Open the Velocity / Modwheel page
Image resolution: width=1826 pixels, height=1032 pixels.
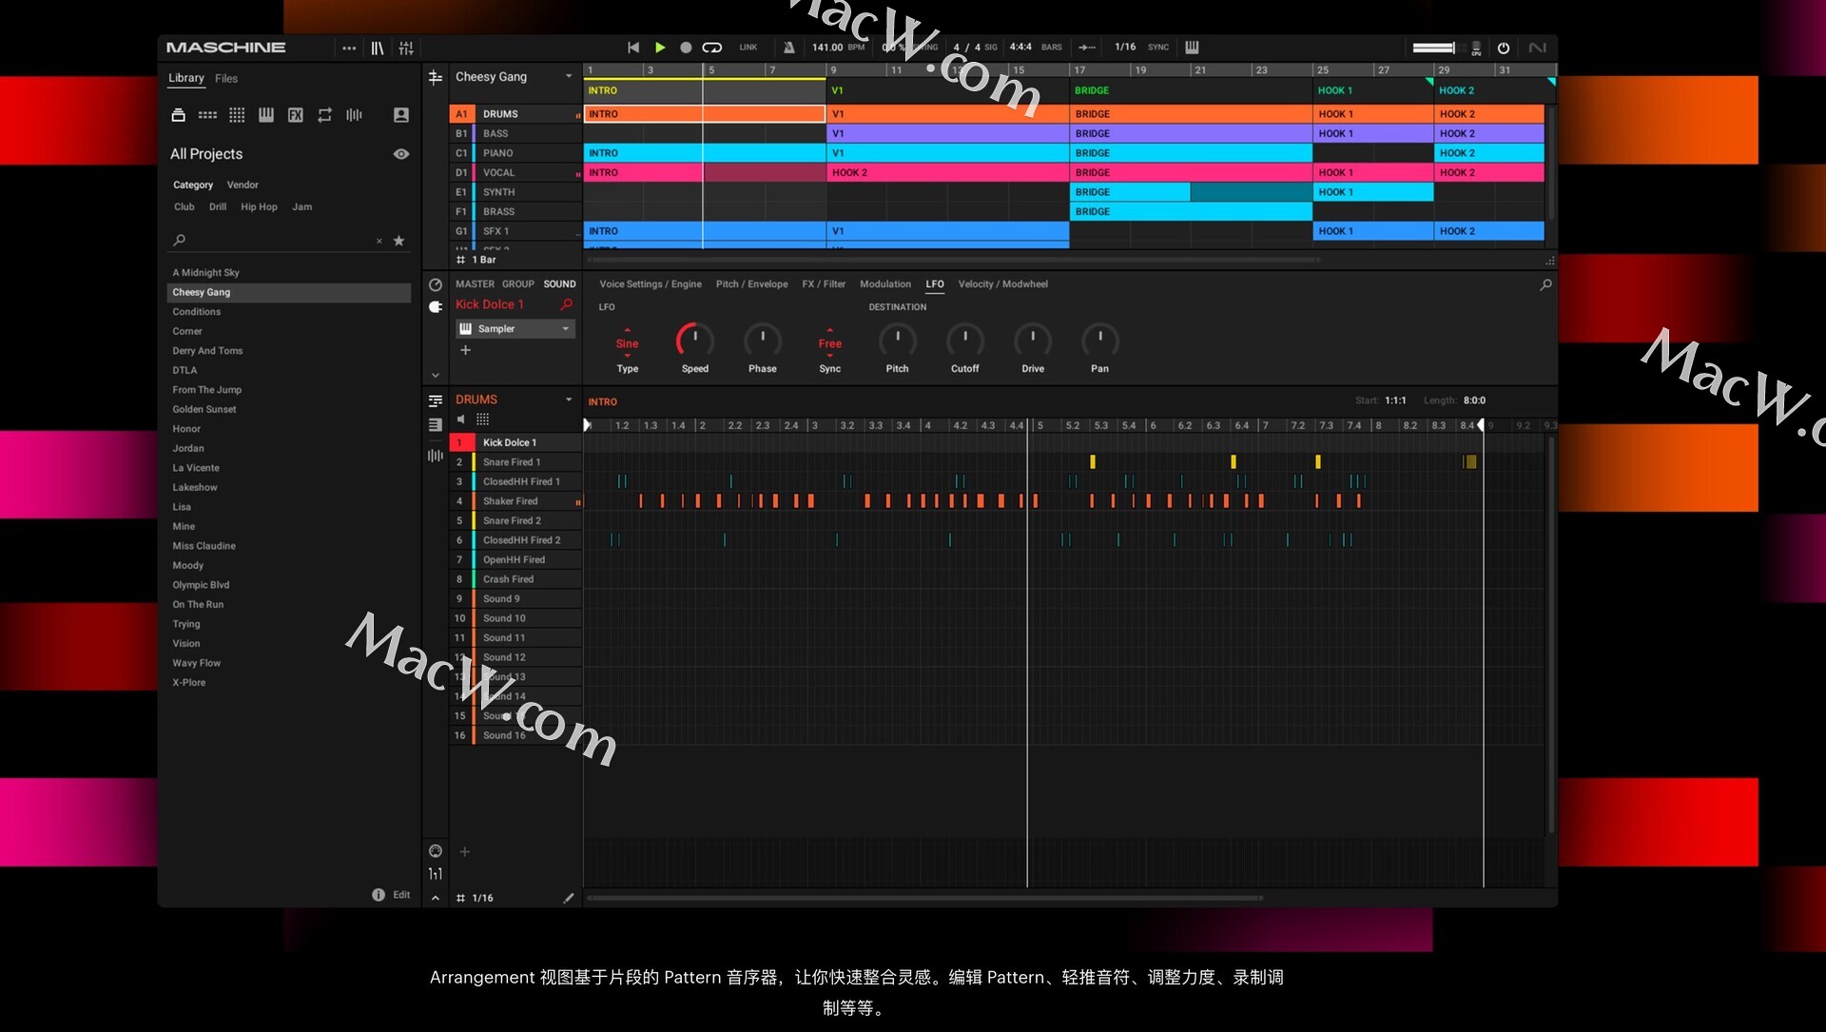(x=1003, y=284)
